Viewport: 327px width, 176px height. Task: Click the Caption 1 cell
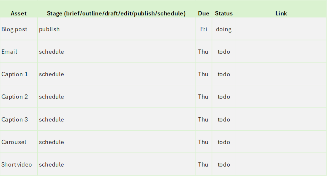(x=19, y=74)
